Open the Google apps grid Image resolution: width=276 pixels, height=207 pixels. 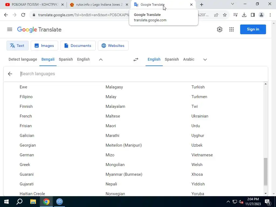(x=232, y=29)
